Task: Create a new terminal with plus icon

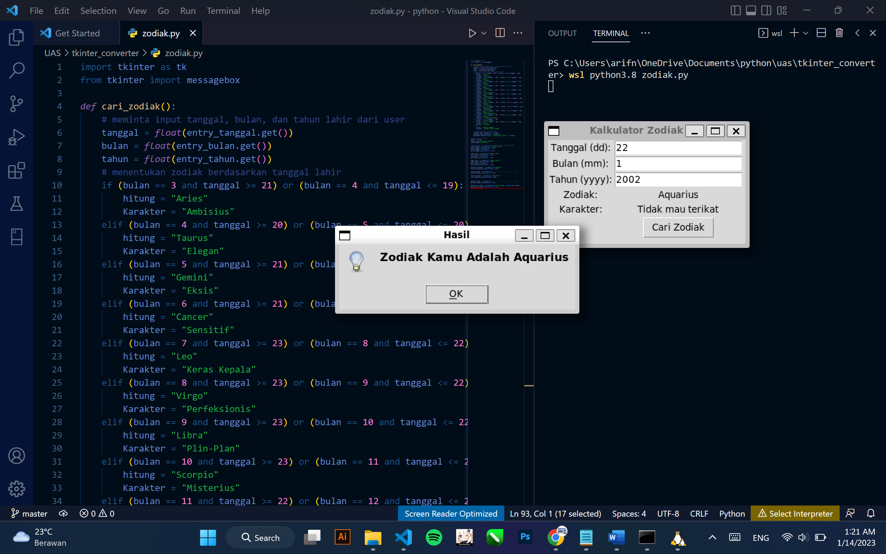Action: [794, 33]
